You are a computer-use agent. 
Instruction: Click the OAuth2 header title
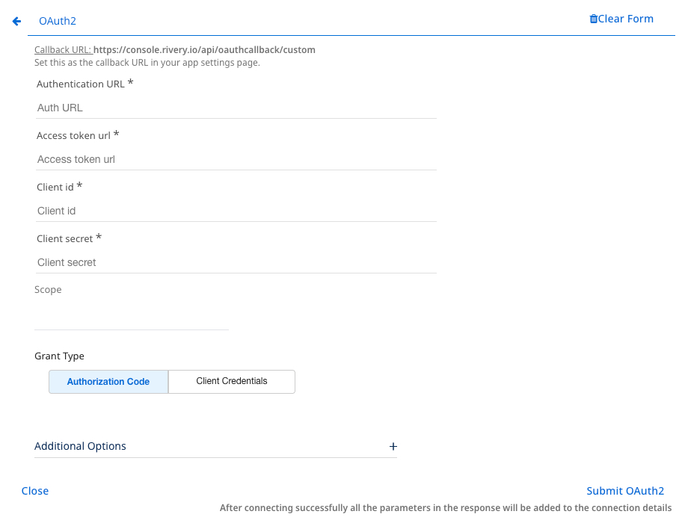click(x=58, y=22)
